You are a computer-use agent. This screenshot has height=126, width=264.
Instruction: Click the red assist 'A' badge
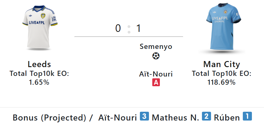(156, 82)
